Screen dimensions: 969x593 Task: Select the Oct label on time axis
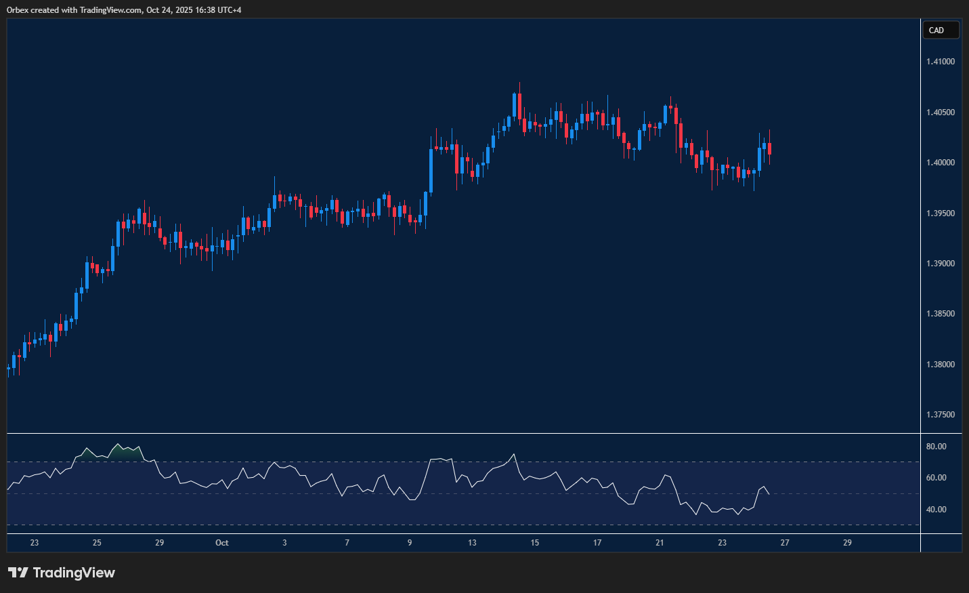click(222, 543)
